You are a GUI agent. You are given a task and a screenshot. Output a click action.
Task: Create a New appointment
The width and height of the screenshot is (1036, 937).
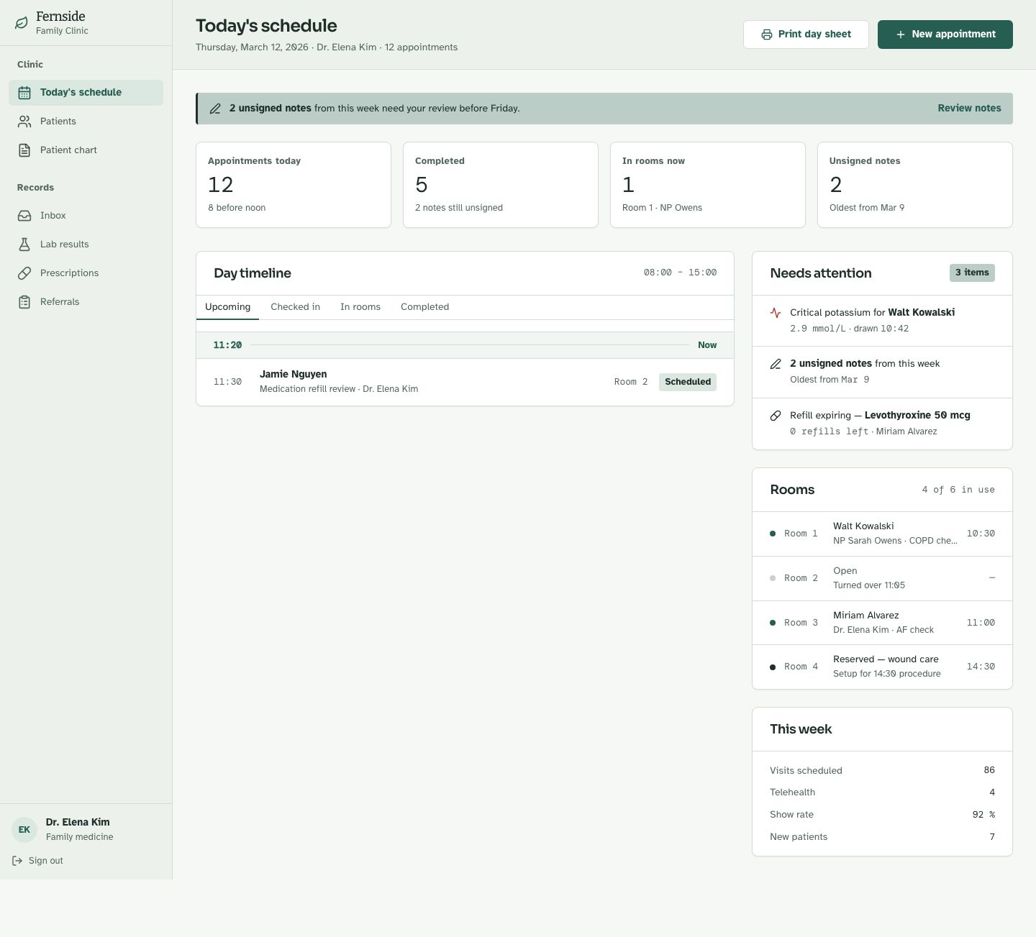(945, 35)
